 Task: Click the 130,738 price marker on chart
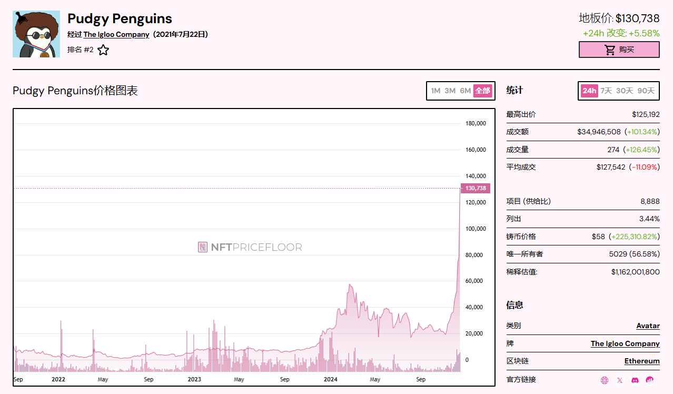pos(476,188)
